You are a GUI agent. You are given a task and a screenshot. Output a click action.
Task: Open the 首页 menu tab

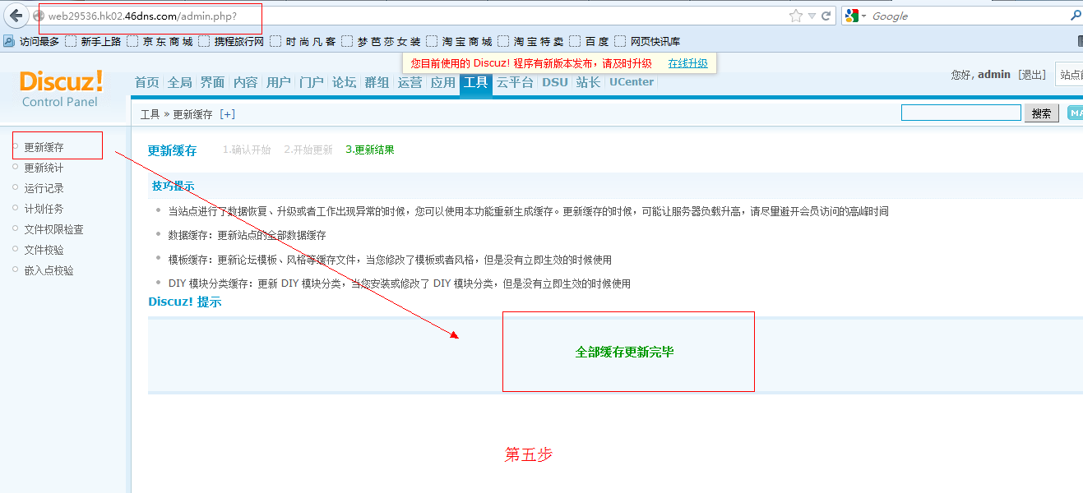(x=147, y=82)
